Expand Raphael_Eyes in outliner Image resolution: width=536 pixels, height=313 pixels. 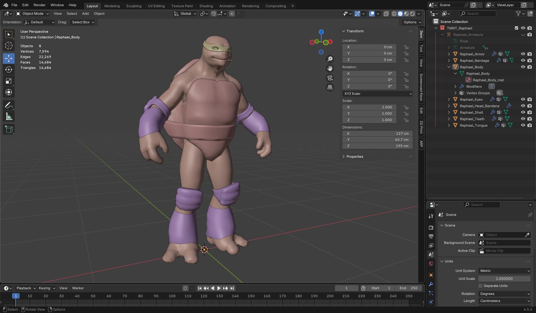[x=449, y=99]
